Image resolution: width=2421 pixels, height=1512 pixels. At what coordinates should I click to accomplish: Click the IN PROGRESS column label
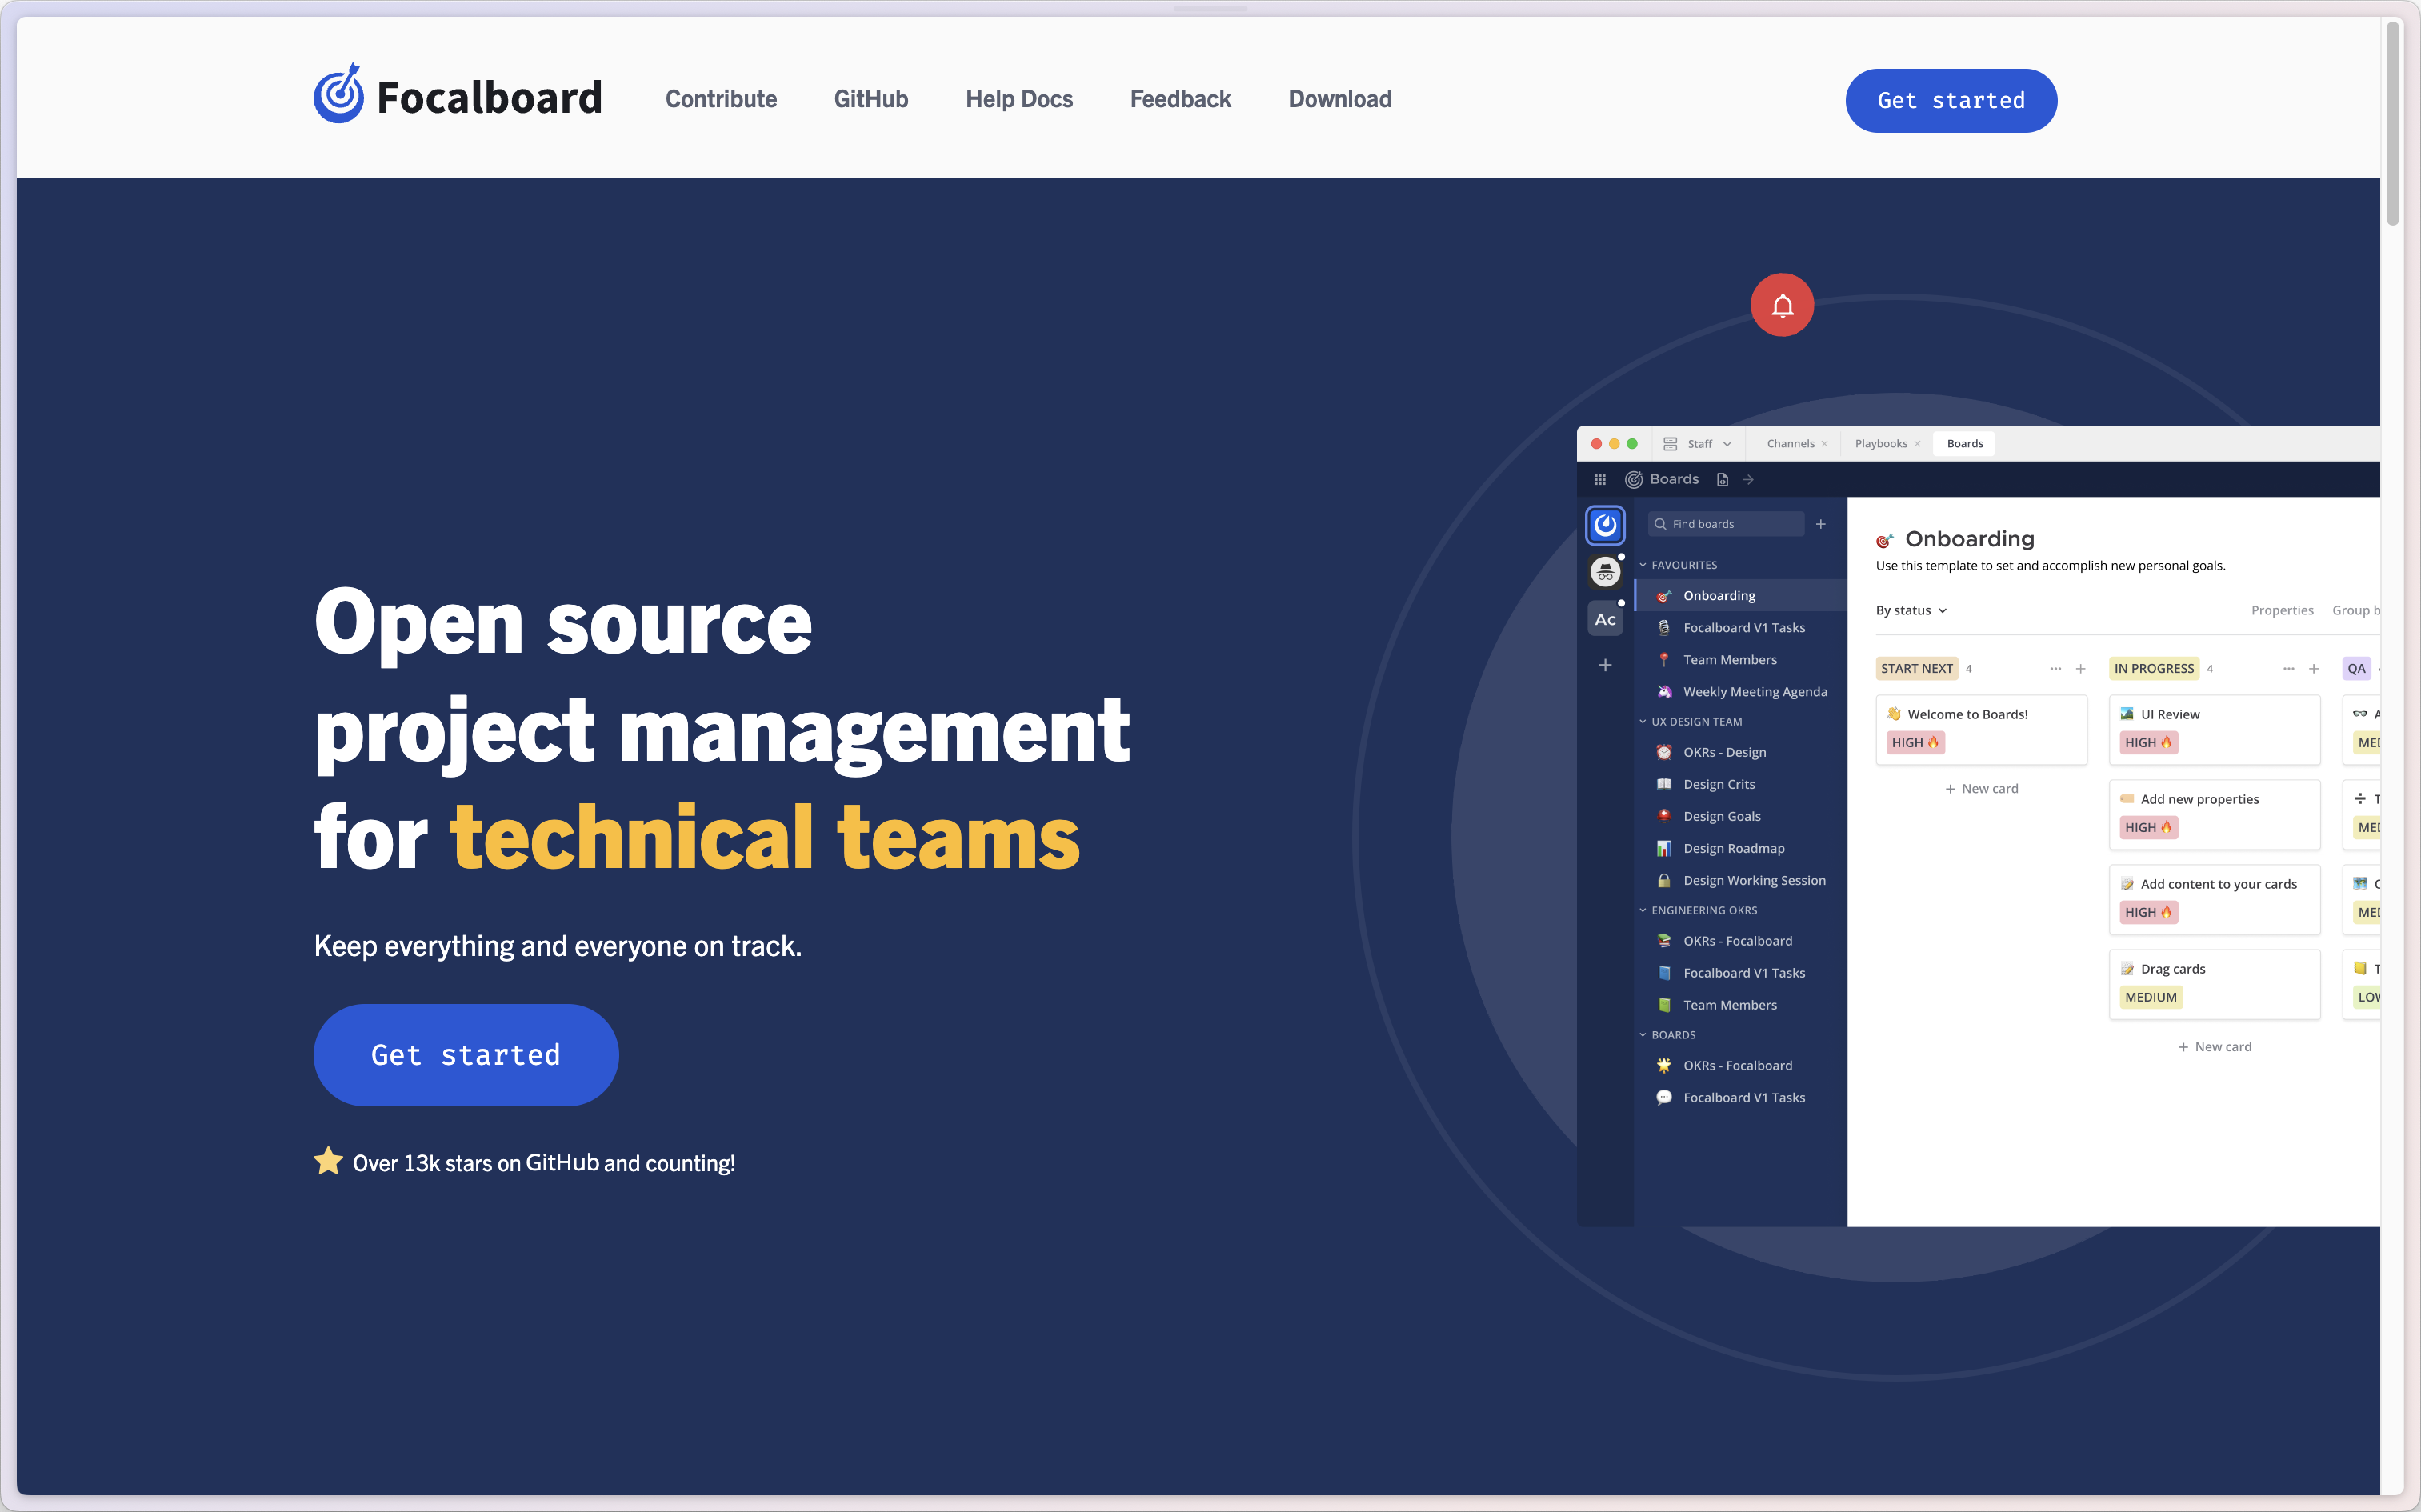point(2153,668)
